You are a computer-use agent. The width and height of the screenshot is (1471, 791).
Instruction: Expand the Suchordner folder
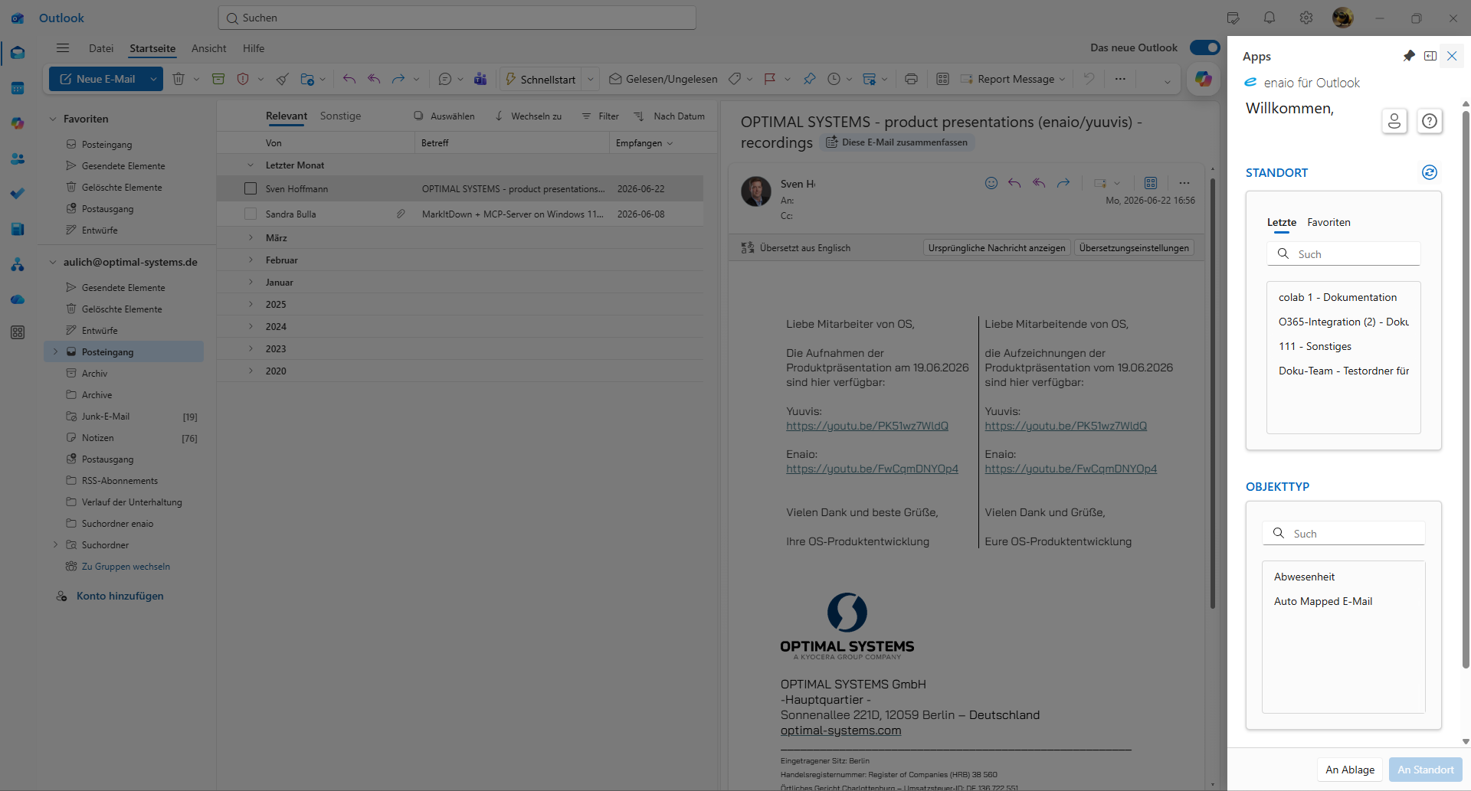[55, 544]
